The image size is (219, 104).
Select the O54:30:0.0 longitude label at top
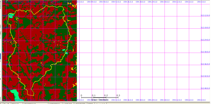click(x=140, y=2)
